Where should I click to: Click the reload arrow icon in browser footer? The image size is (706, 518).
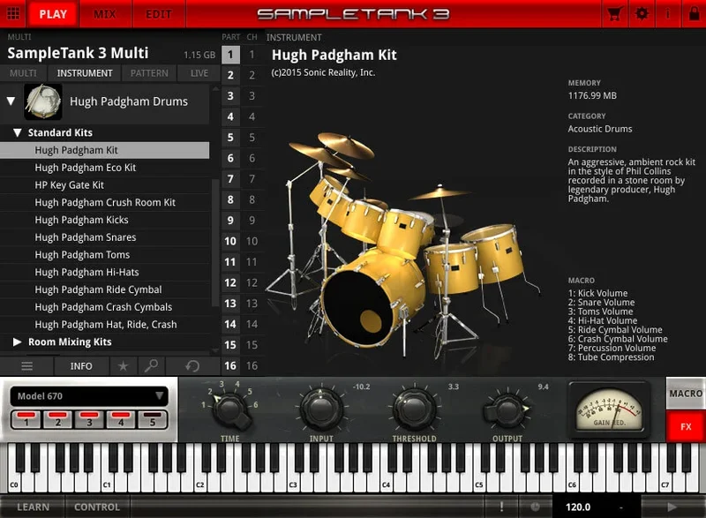tap(192, 366)
